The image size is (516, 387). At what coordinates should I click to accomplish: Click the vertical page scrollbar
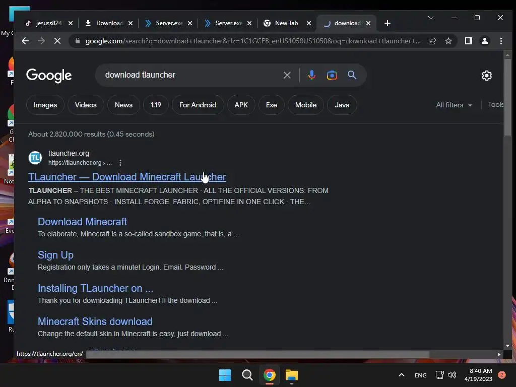tap(507, 97)
